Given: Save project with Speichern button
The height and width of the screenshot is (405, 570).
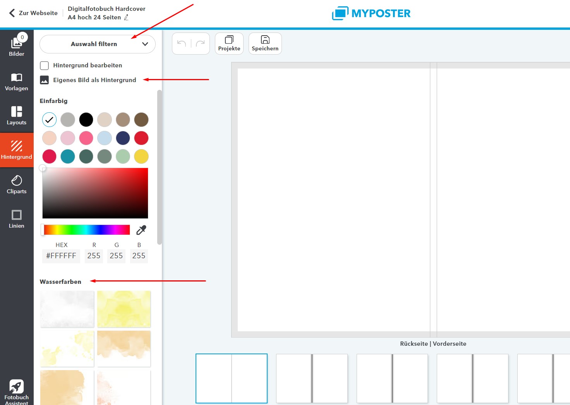Looking at the screenshot, I should coord(265,43).
